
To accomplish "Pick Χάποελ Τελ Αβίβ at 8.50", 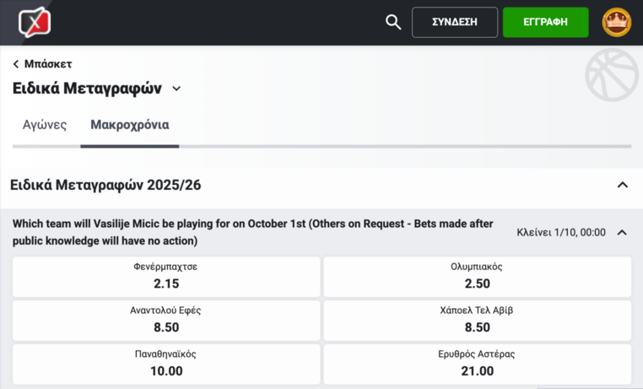I will (478, 321).
